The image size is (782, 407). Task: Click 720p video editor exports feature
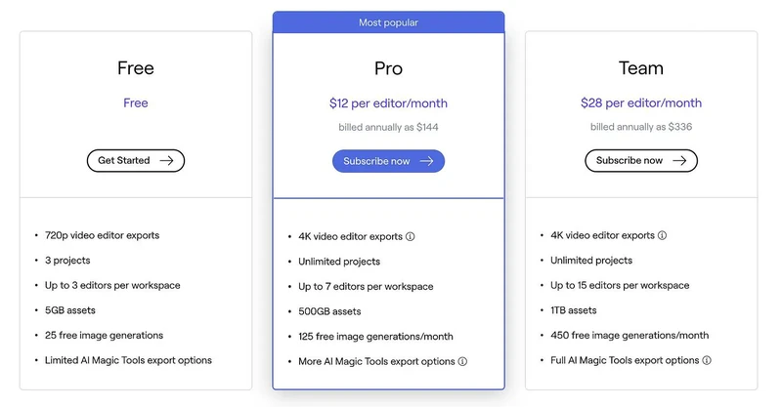102,235
